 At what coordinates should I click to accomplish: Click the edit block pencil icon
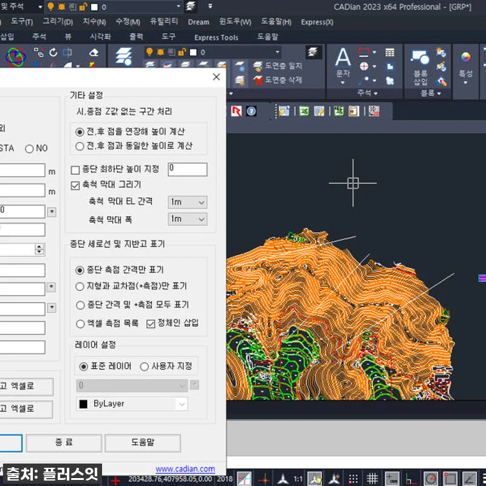point(441,67)
